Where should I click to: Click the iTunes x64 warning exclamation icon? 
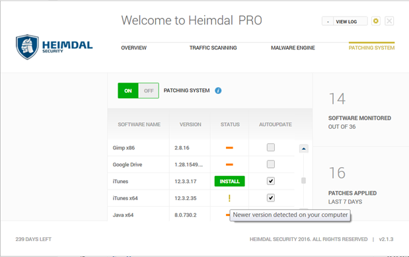point(229,198)
